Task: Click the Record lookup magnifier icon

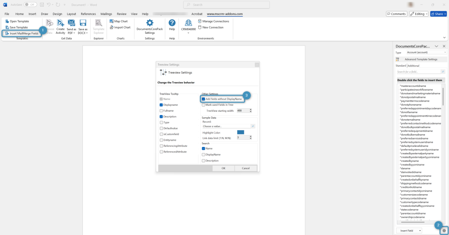Action: tap(253, 126)
